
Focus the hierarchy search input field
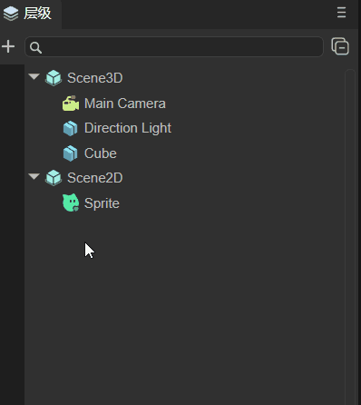click(174, 47)
